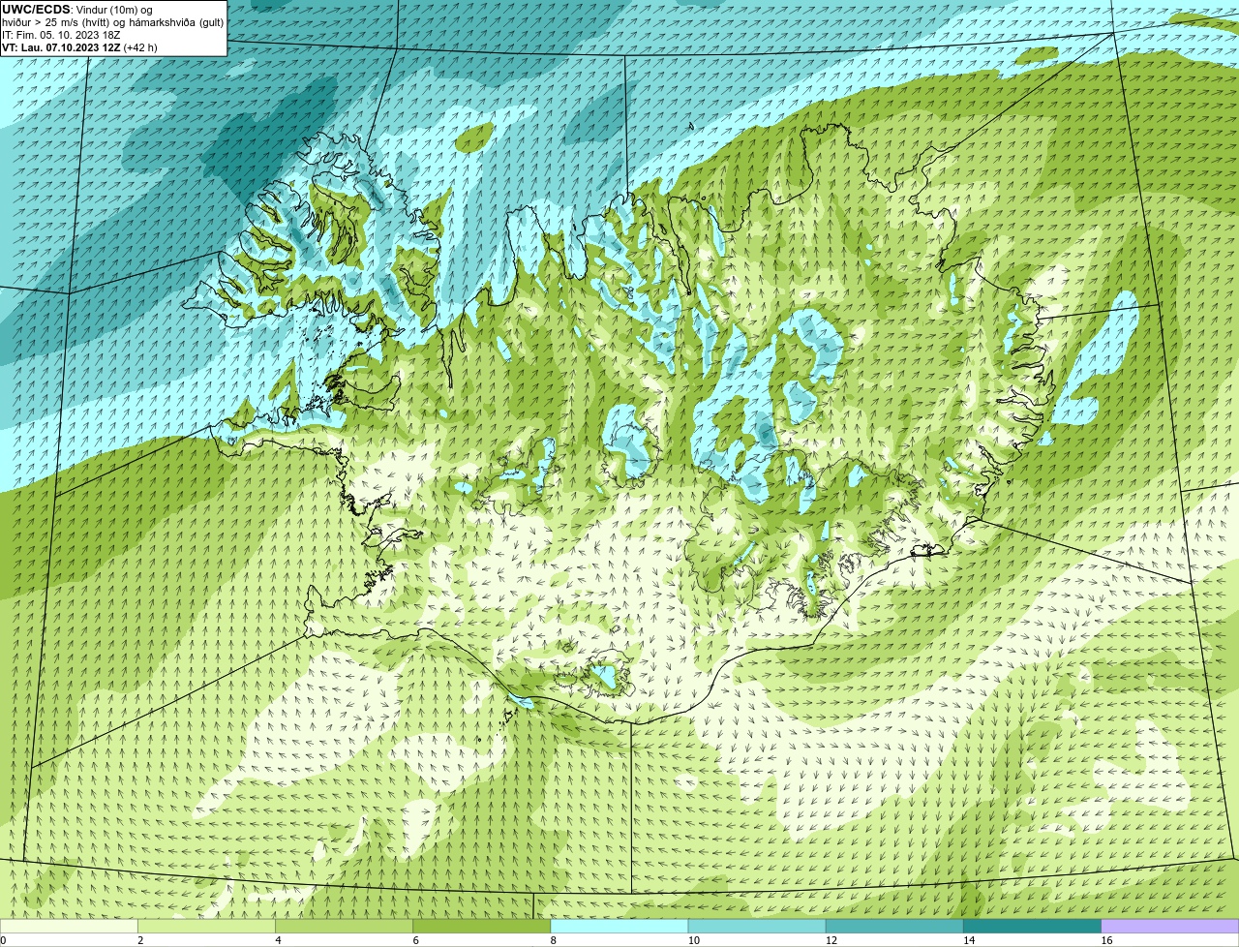Click the 6–8 olive green legend swatch

point(482,926)
